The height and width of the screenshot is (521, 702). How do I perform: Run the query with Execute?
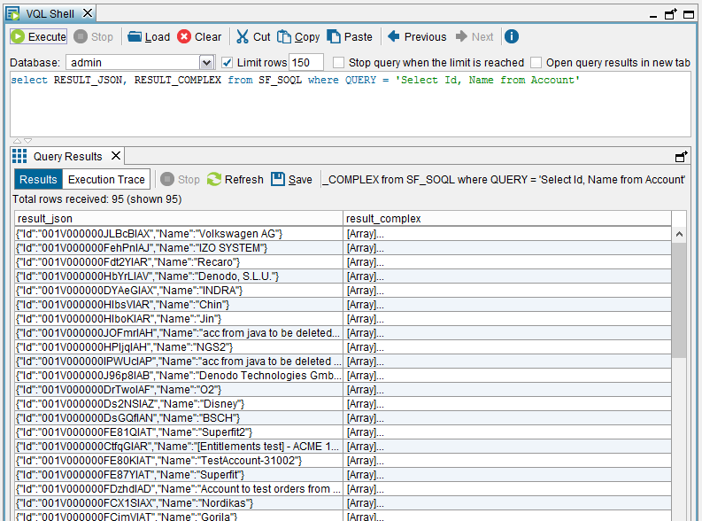(x=38, y=36)
